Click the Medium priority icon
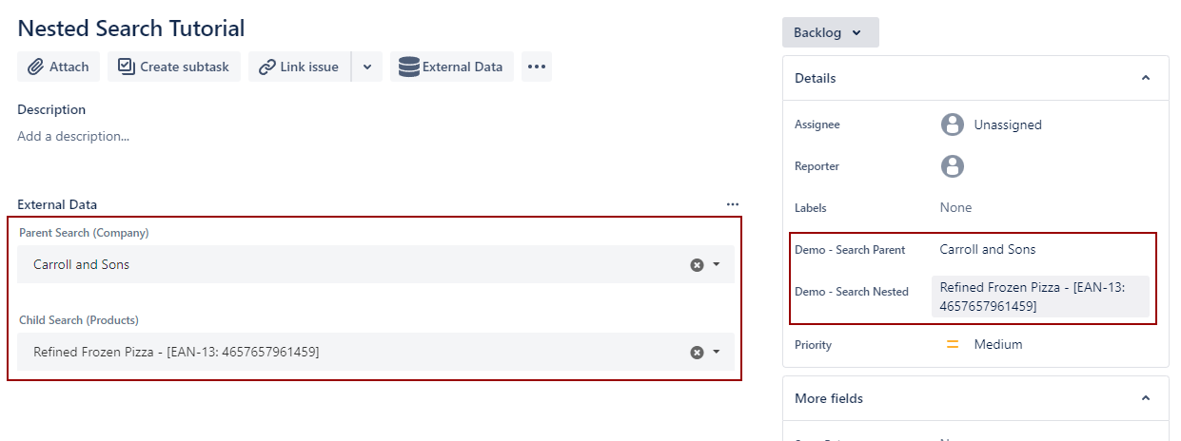The width and height of the screenshot is (1181, 441). point(953,345)
